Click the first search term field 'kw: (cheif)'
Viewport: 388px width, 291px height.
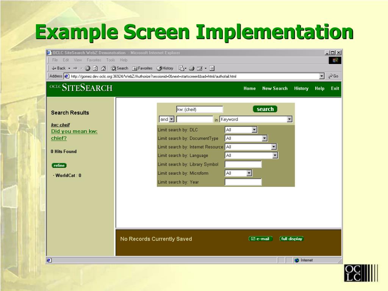[199, 110]
